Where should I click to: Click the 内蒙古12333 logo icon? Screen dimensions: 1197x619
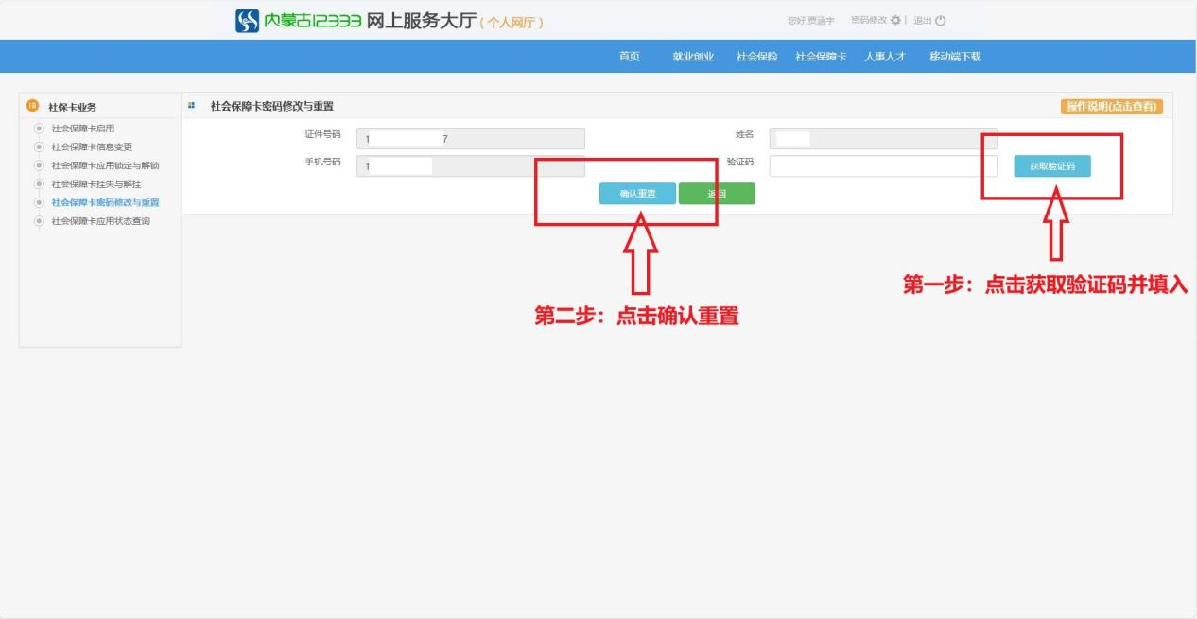[x=248, y=20]
